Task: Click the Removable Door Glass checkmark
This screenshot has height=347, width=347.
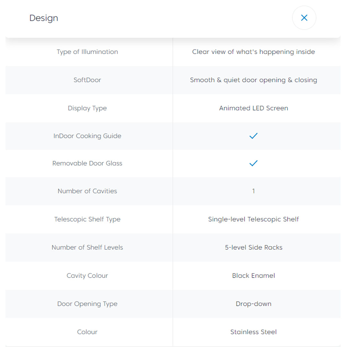Action: [x=254, y=163]
